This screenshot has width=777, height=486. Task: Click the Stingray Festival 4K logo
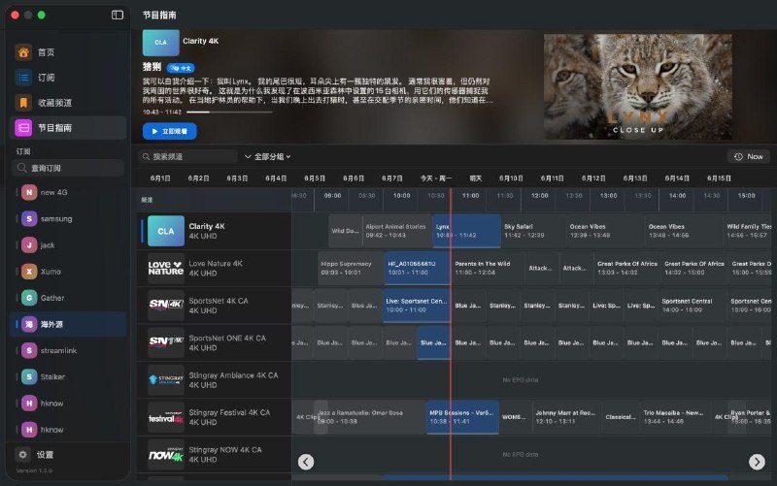pyautogui.click(x=166, y=417)
